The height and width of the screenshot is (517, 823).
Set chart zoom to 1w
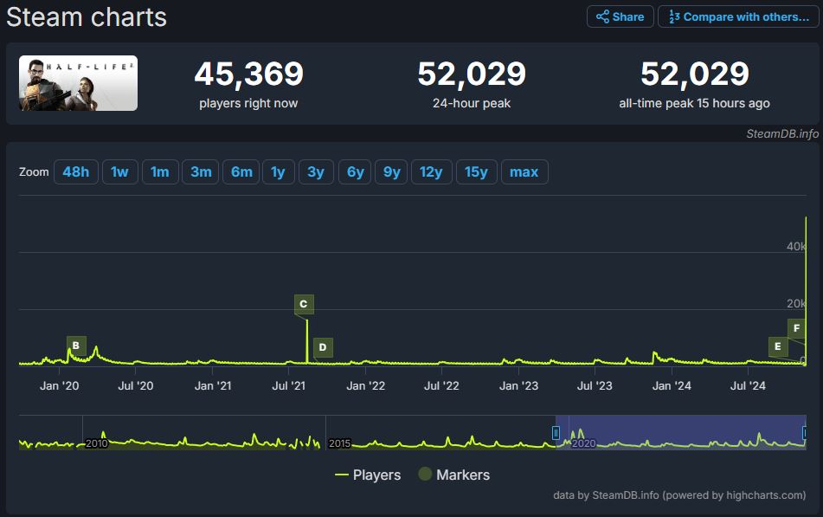point(119,171)
